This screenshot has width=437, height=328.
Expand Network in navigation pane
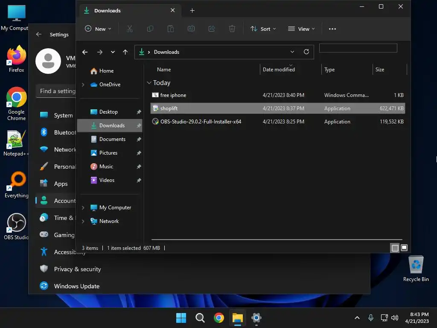click(83, 221)
